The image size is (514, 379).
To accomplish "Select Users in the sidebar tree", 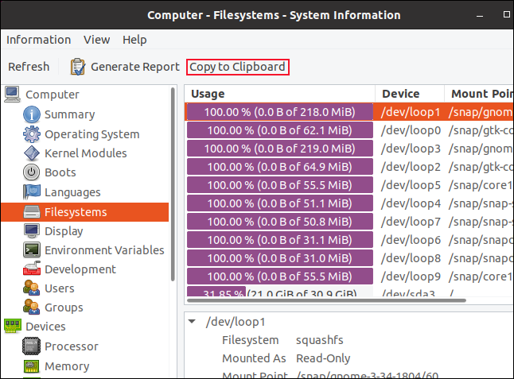I will 59,288.
